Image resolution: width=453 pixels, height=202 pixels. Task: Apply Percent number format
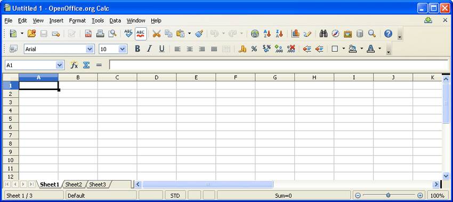pos(254,49)
